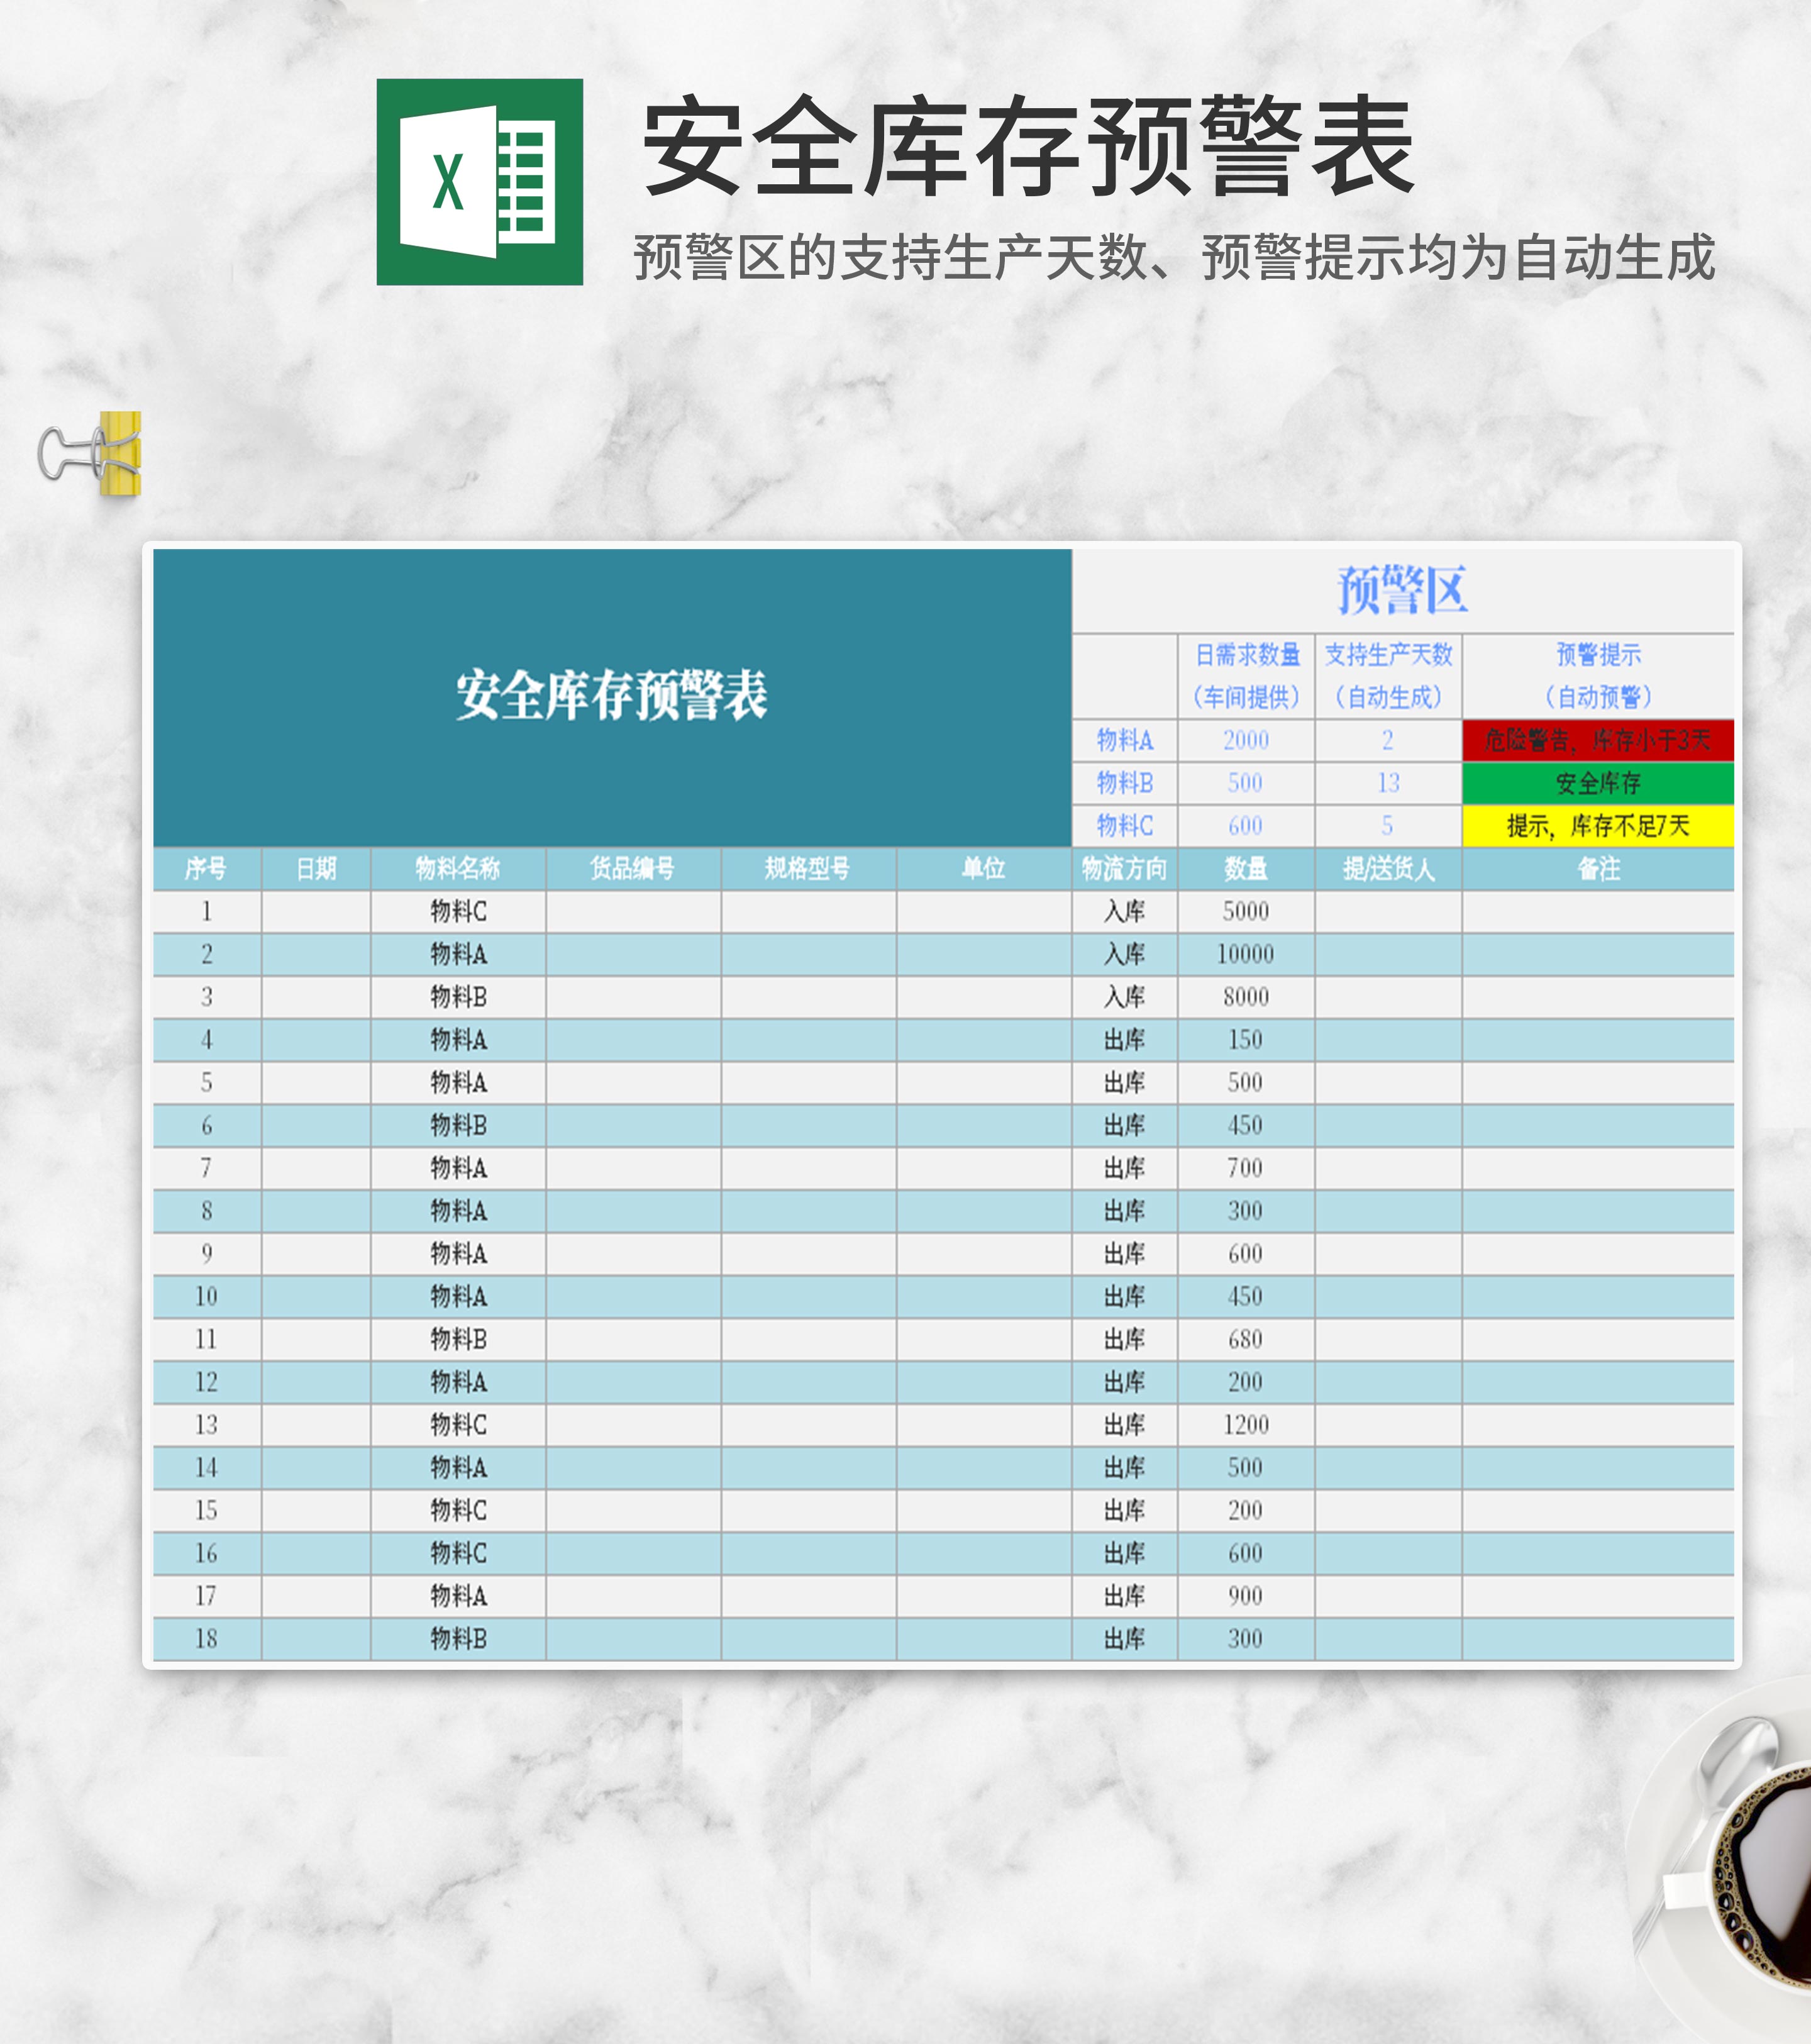Viewport: 1811px width, 2044px height.
Task: Select the quantity cell showing 10000
Action: click(x=1245, y=954)
